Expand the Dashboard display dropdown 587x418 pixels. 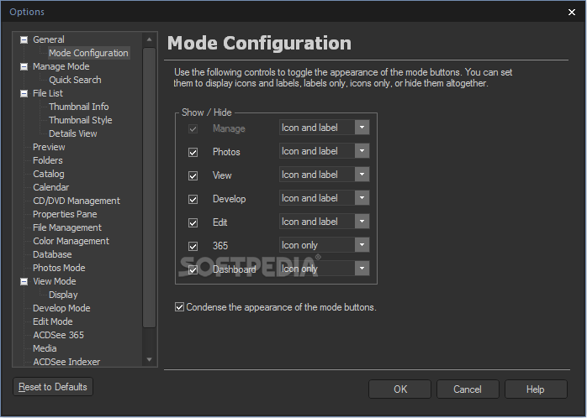pyautogui.click(x=362, y=269)
